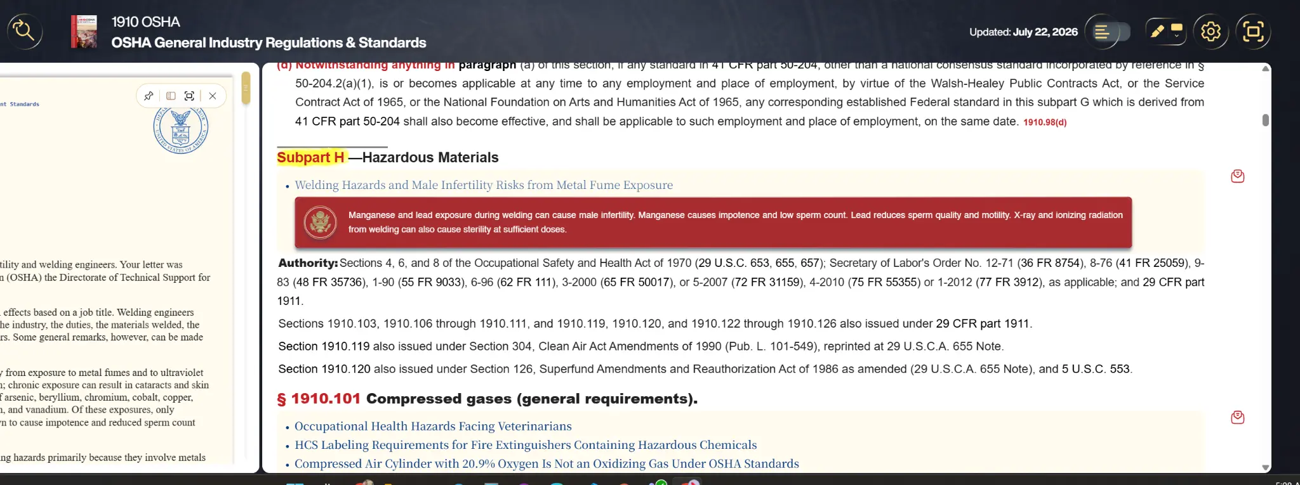The image size is (1300, 485).
Task: Click the bold Authority: label
Action: 308,263
